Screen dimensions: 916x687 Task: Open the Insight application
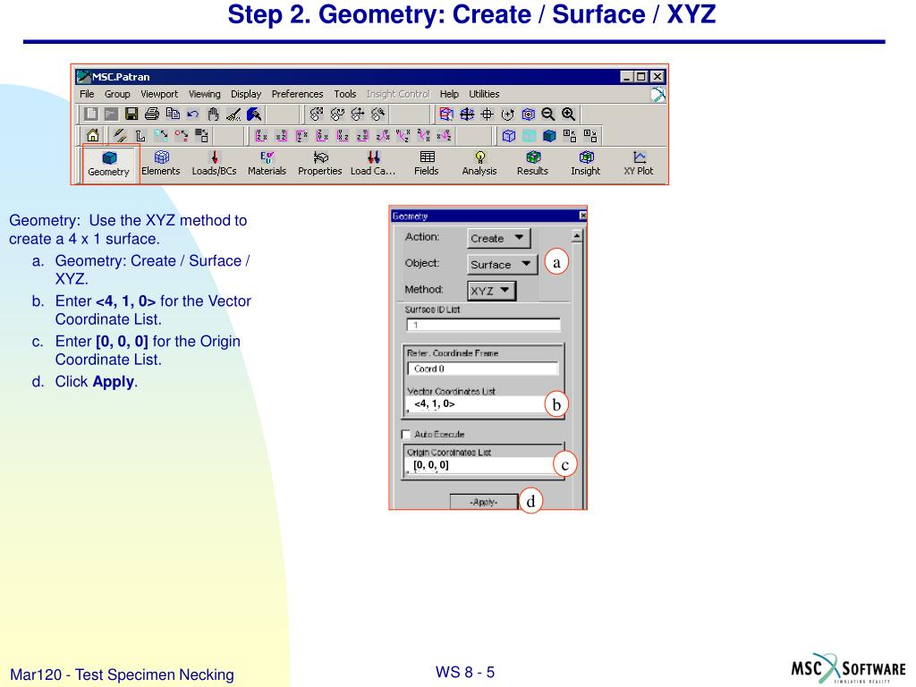point(586,164)
